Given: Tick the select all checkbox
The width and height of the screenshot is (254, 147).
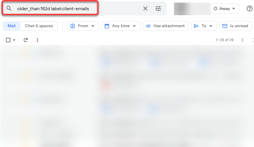Looking at the screenshot, I should [8, 40].
